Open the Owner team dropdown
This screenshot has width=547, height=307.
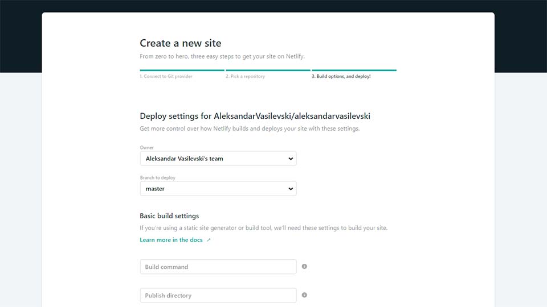click(218, 159)
